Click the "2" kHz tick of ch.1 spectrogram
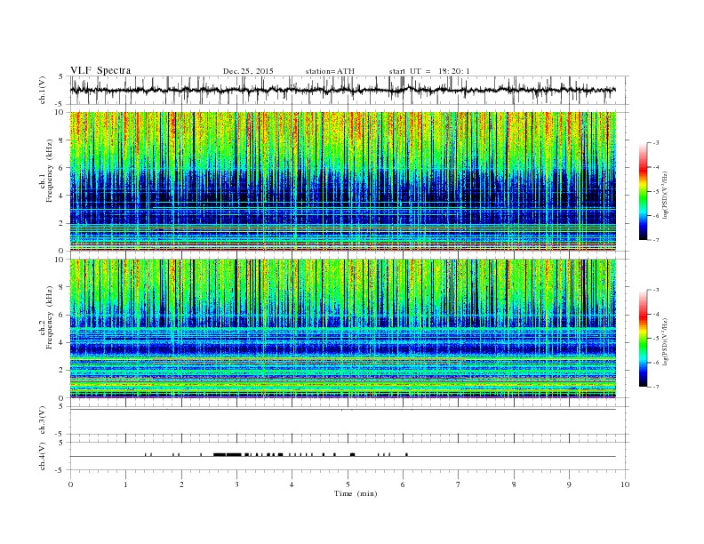The image size is (704, 544). click(62, 223)
